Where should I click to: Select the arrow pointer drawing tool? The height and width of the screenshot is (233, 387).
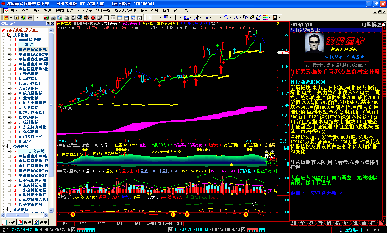150,18
